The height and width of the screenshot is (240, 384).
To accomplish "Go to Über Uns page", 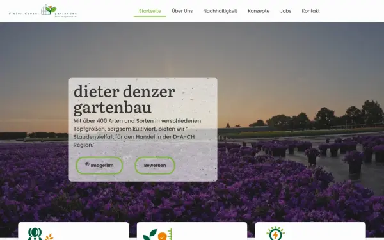I will coord(182,11).
